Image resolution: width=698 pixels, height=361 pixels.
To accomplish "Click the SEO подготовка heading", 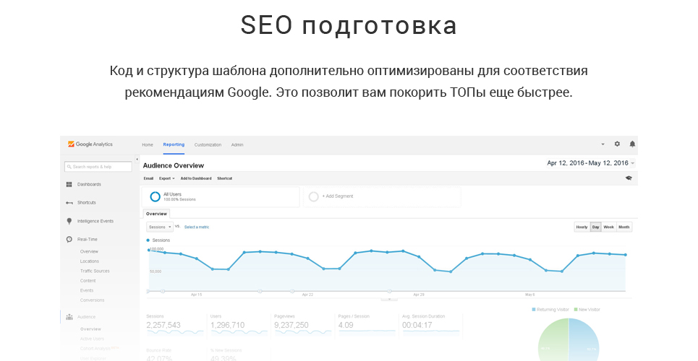I will (x=349, y=25).
